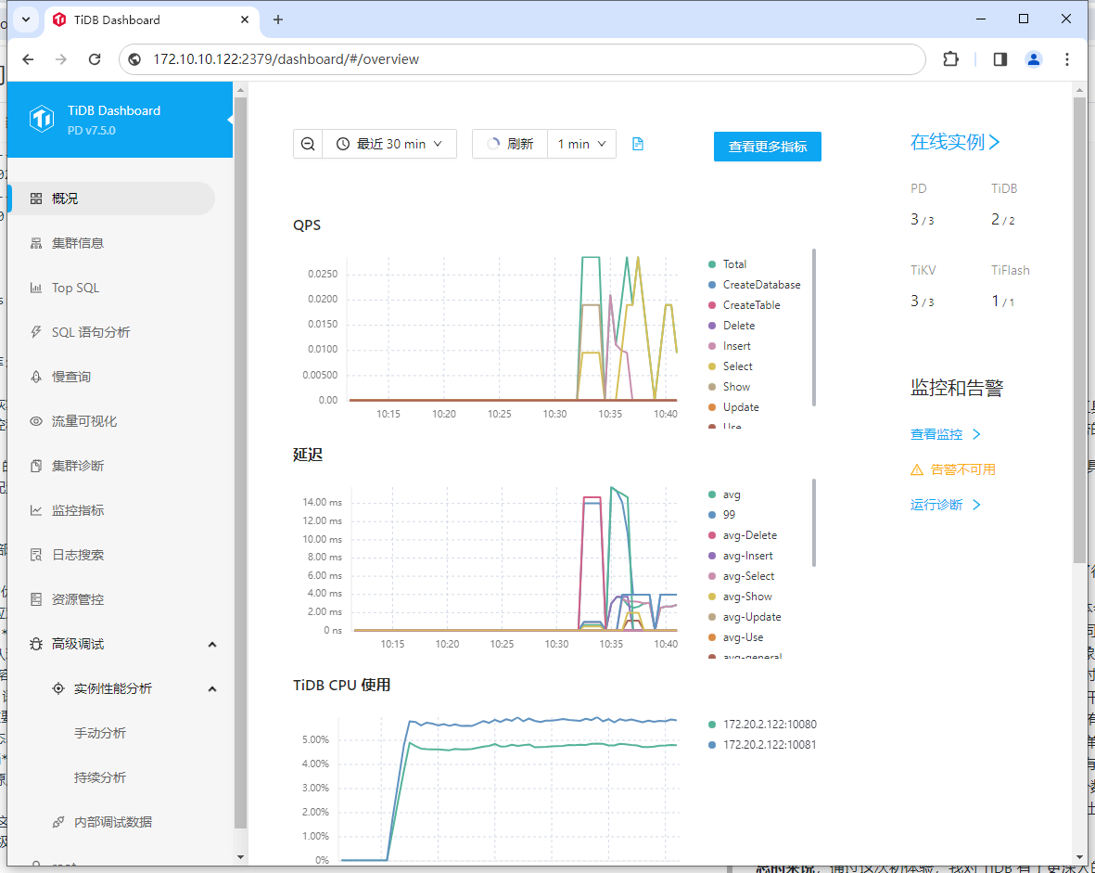Open the browser profile avatar
The width and height of the screenshot is (1095, 873).
[x=1034, y=59]
